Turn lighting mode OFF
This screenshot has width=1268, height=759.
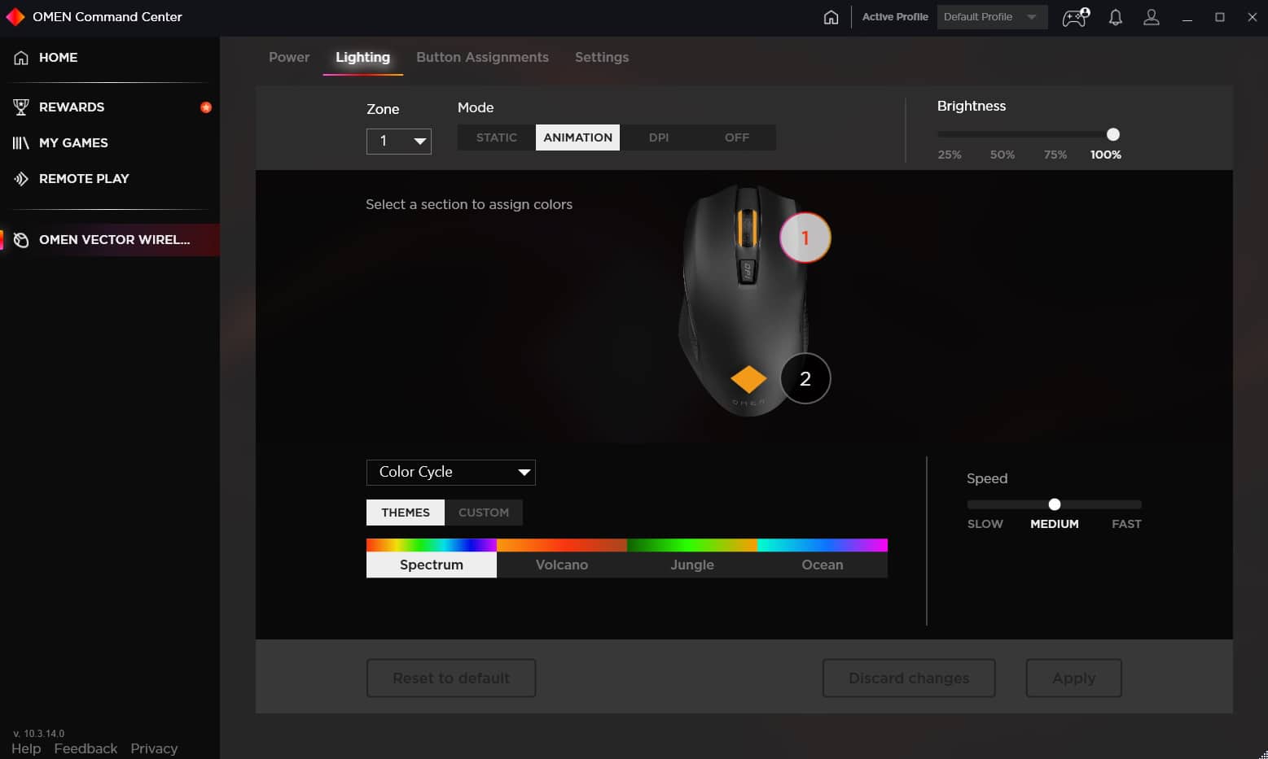736,137
